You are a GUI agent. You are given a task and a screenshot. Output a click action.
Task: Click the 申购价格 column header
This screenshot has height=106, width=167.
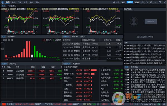[108, 40]
